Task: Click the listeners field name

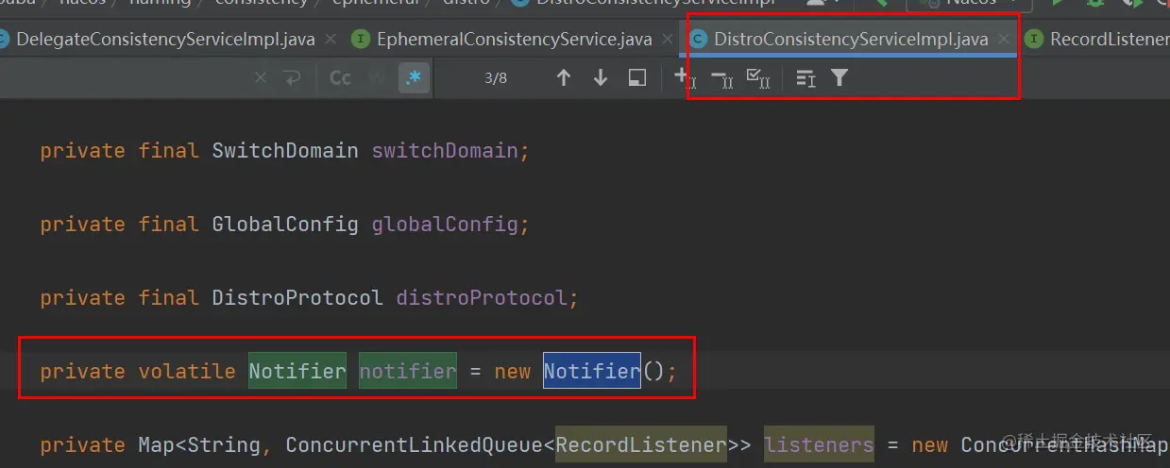Action: pyautogui.click(x=819, y=444)
